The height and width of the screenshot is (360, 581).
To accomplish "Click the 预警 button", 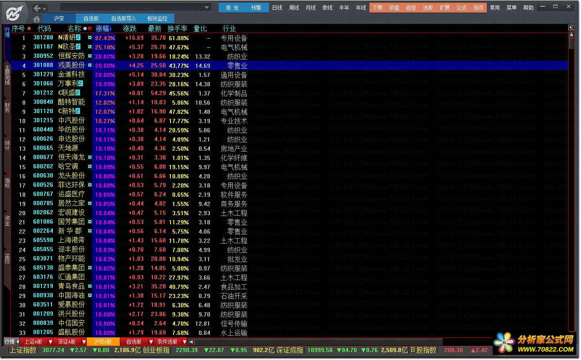I will tap(256, 8).
